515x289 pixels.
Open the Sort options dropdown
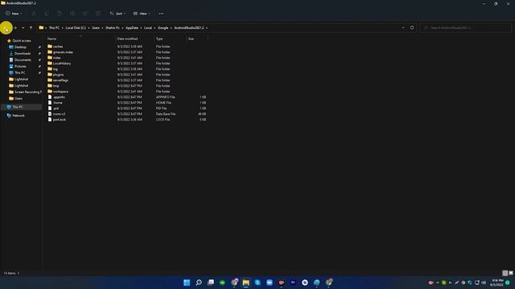coord(117,14)
